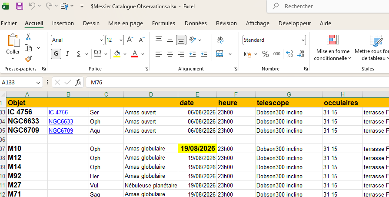Select cell M27 in column A

point(27,185)
